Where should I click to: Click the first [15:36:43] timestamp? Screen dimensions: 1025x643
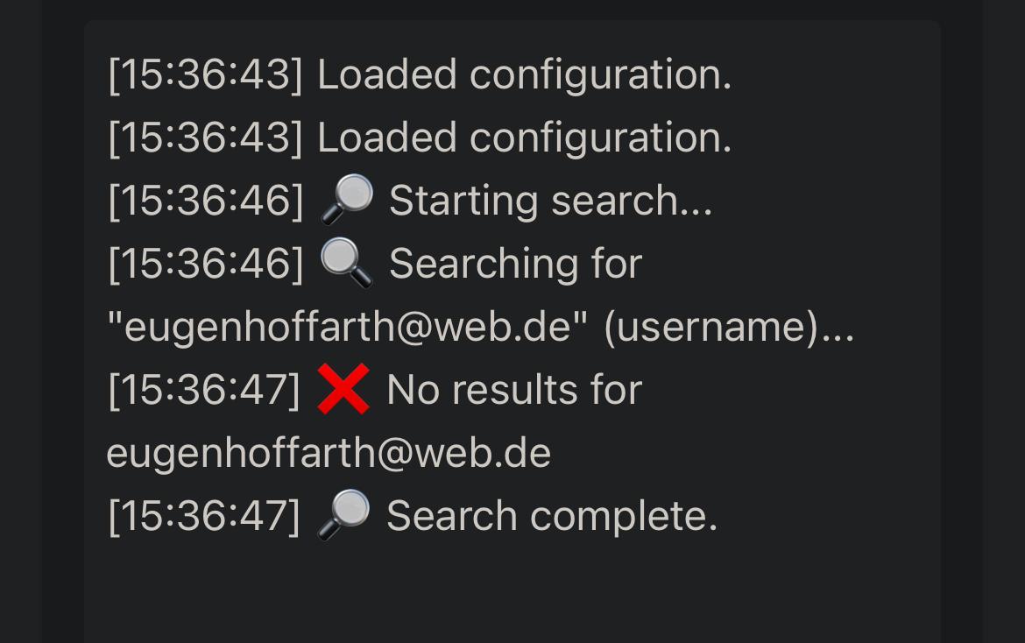205,74
